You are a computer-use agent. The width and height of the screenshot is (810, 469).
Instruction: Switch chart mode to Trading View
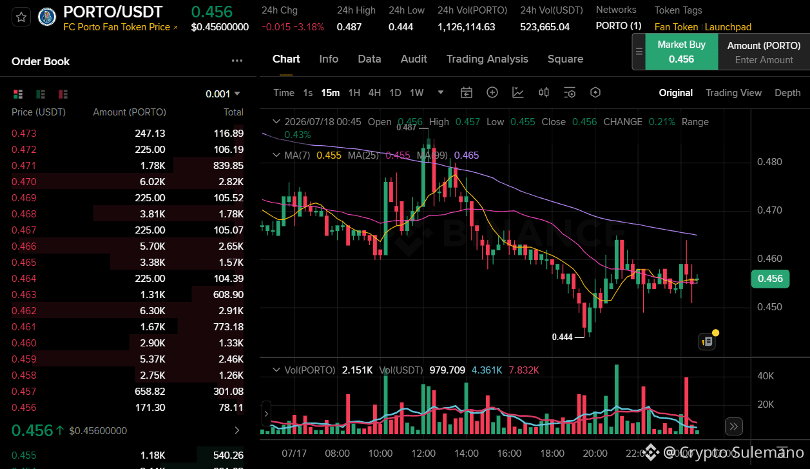(x=733, y=92)
